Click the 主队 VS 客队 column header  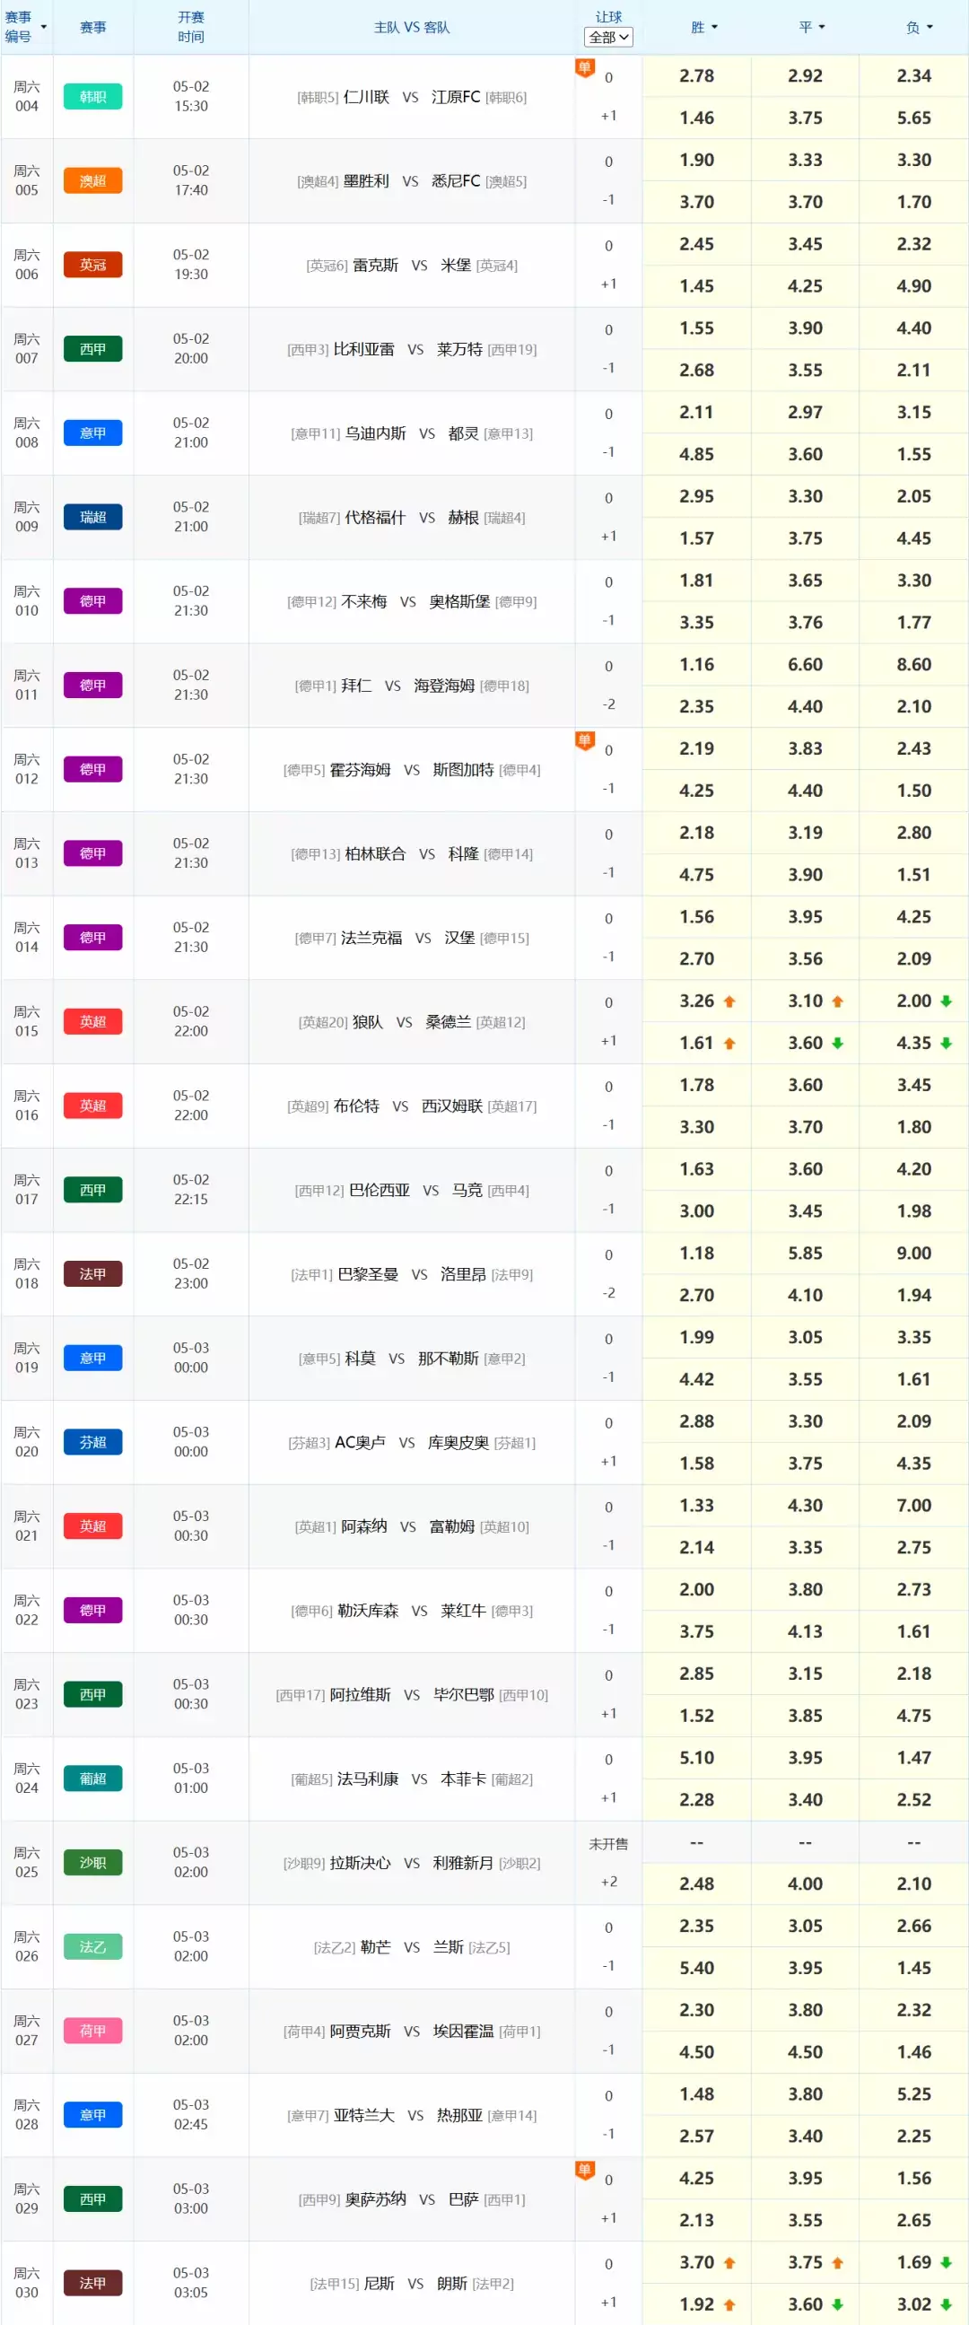point(412,27)
